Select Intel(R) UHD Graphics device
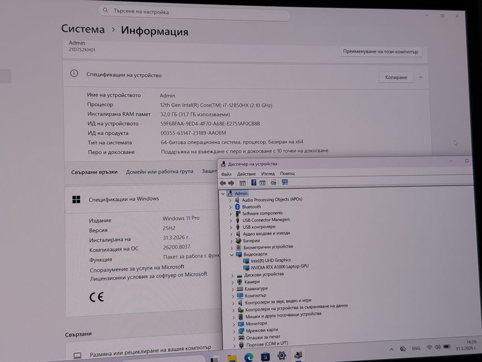482x362 pixels. coord(271,260)
